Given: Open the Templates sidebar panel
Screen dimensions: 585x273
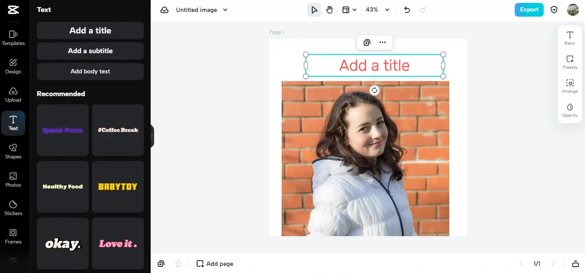Looking at the screenshot, I should coord(13,38).
